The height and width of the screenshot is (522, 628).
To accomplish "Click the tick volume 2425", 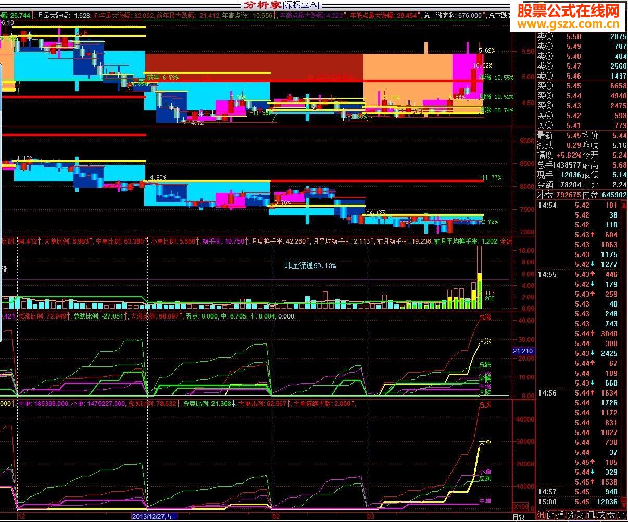I will [x=609, y=353].
